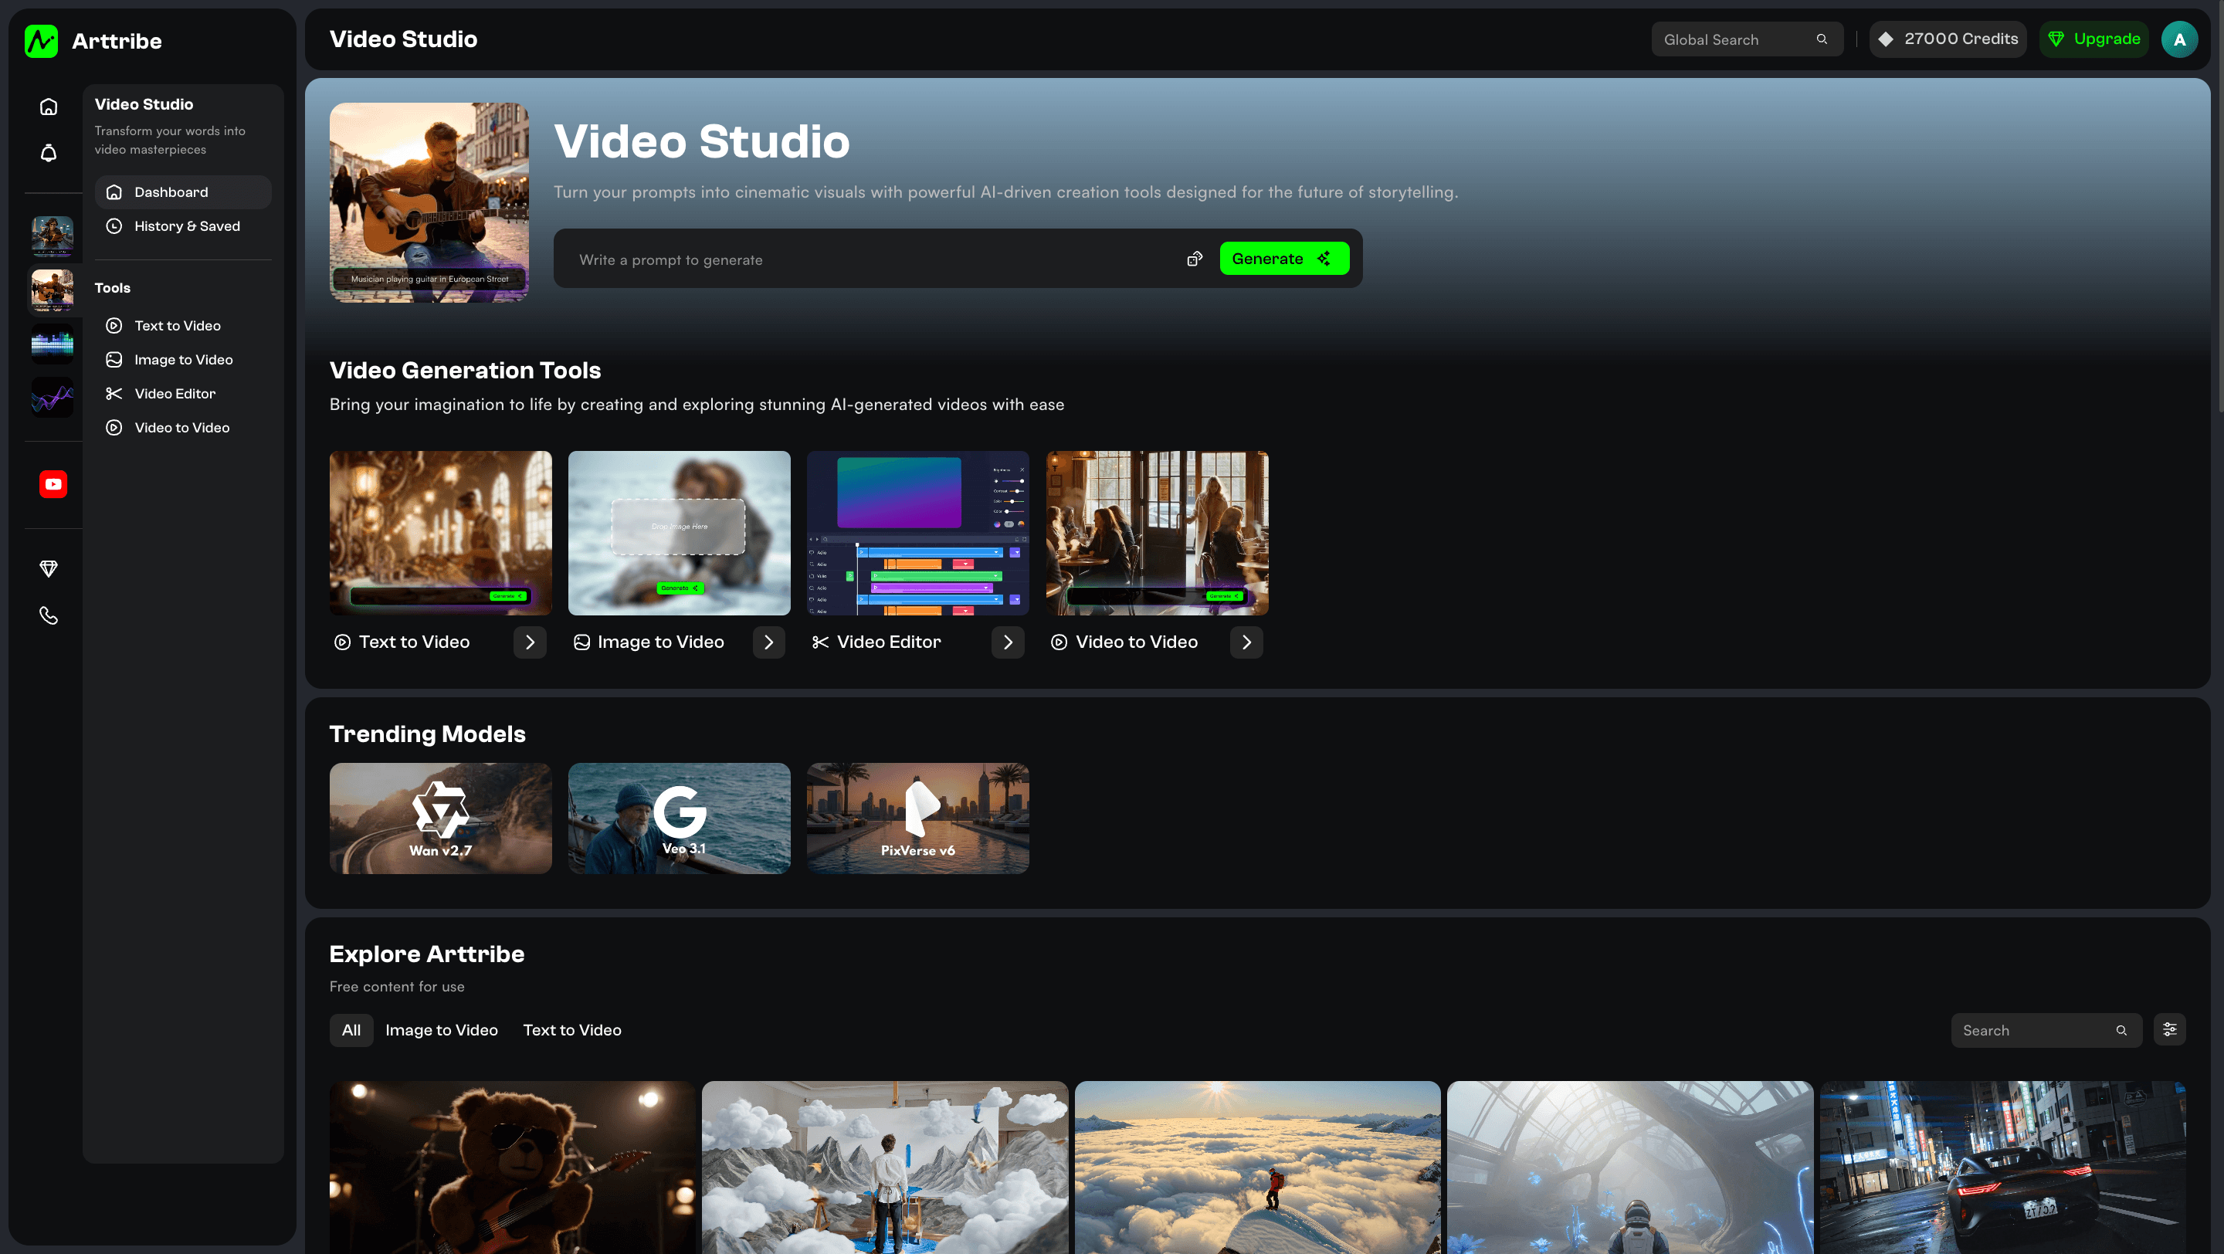
Task: Open the filter sliders icon in Explore
Action: (2170, 1029)
